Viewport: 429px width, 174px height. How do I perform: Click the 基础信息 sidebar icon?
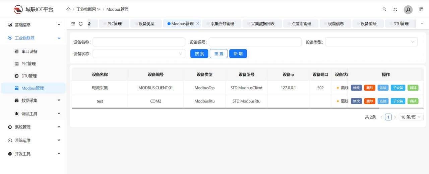[10, 25]
